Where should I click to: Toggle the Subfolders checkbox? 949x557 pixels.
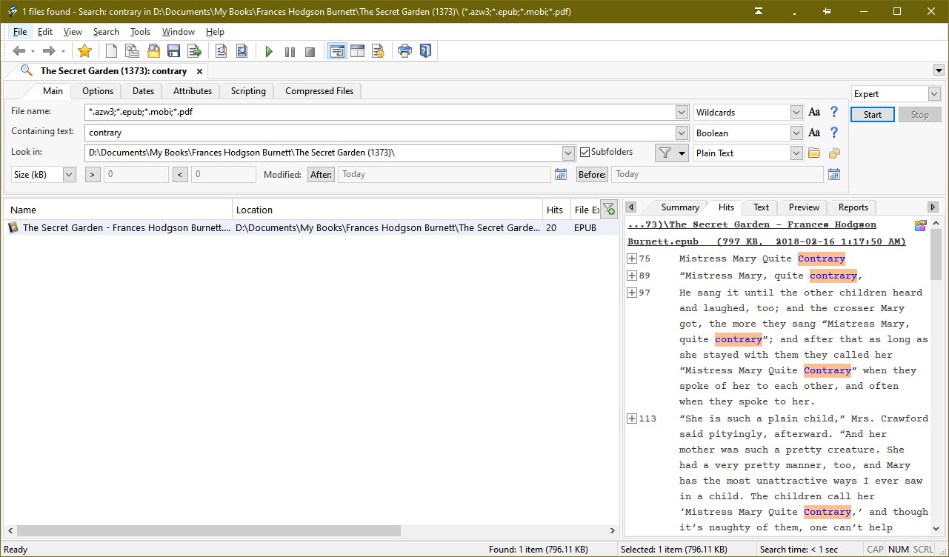(585, 153)
